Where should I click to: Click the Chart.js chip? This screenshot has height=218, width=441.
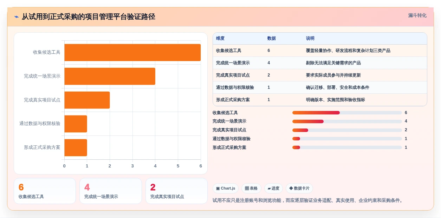tap(226, 189)
